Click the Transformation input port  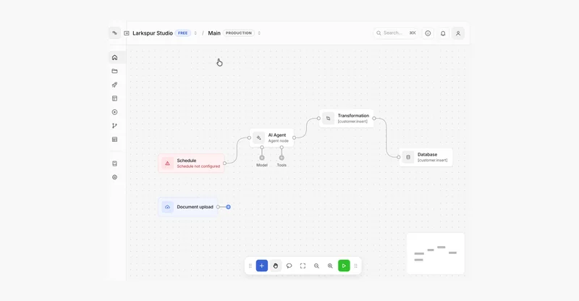(318, 119)
